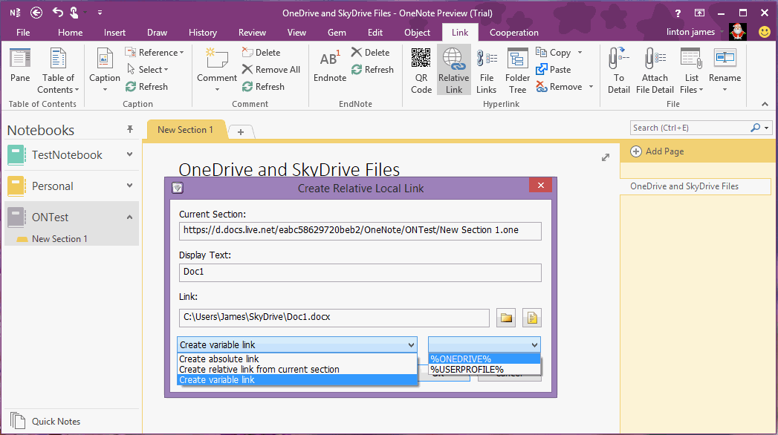This screenshot has width=778, height=435.
Task: Insert an Endnote
Action: 330,66
